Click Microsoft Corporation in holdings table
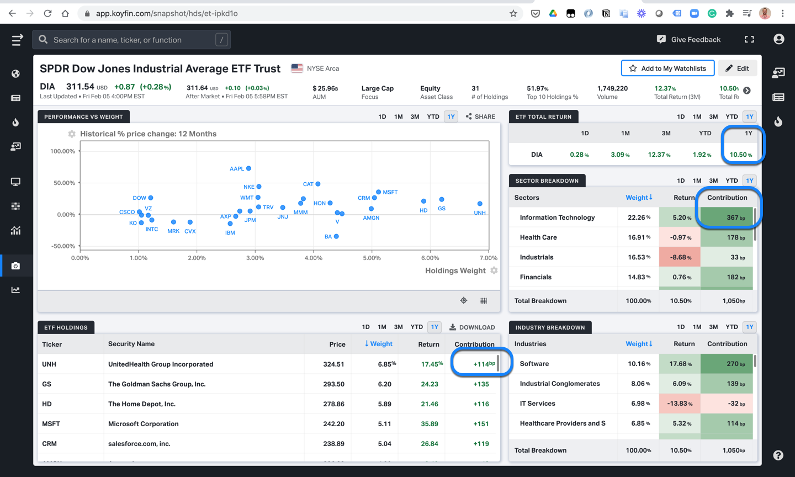Screen dimensions: 795x477 click(144, 424)
